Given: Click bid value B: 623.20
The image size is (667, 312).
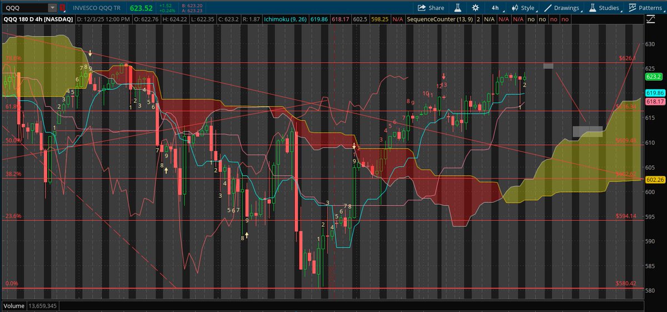Looking at the screenshot, I should point(192,6).
